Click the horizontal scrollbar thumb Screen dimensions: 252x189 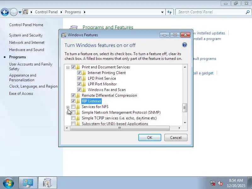point(120,128)
